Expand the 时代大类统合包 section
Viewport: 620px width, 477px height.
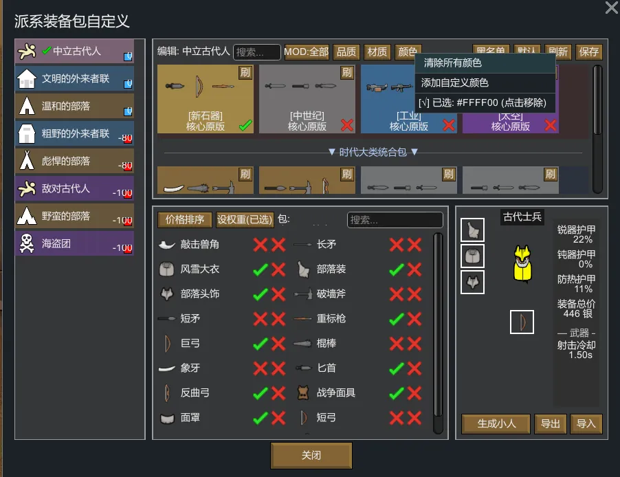coord(373,152)
